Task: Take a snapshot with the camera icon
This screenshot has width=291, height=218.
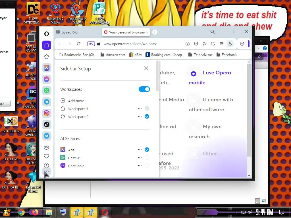Action: click(188, 44)
